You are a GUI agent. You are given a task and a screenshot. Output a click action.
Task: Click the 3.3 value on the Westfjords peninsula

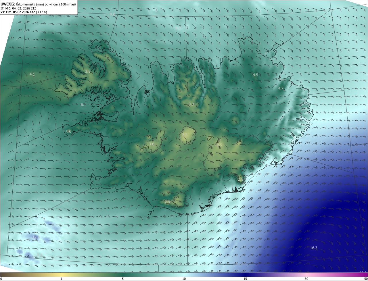pos(88,71)
